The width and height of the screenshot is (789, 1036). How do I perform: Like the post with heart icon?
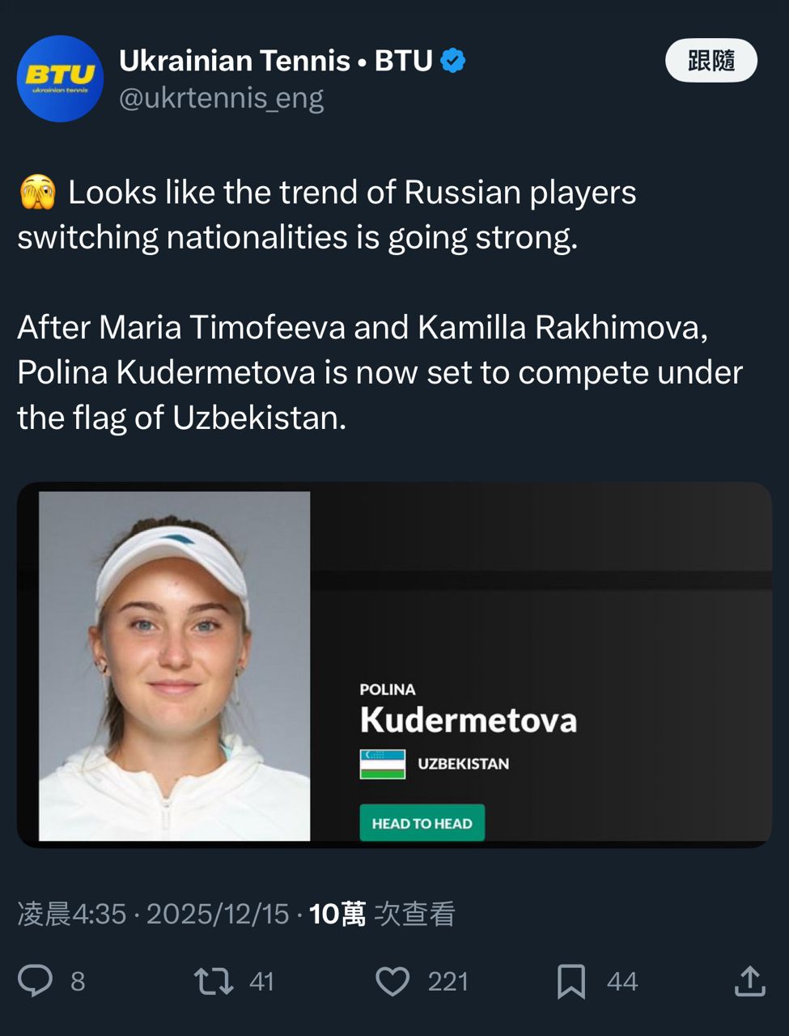[x=393, y=981]
